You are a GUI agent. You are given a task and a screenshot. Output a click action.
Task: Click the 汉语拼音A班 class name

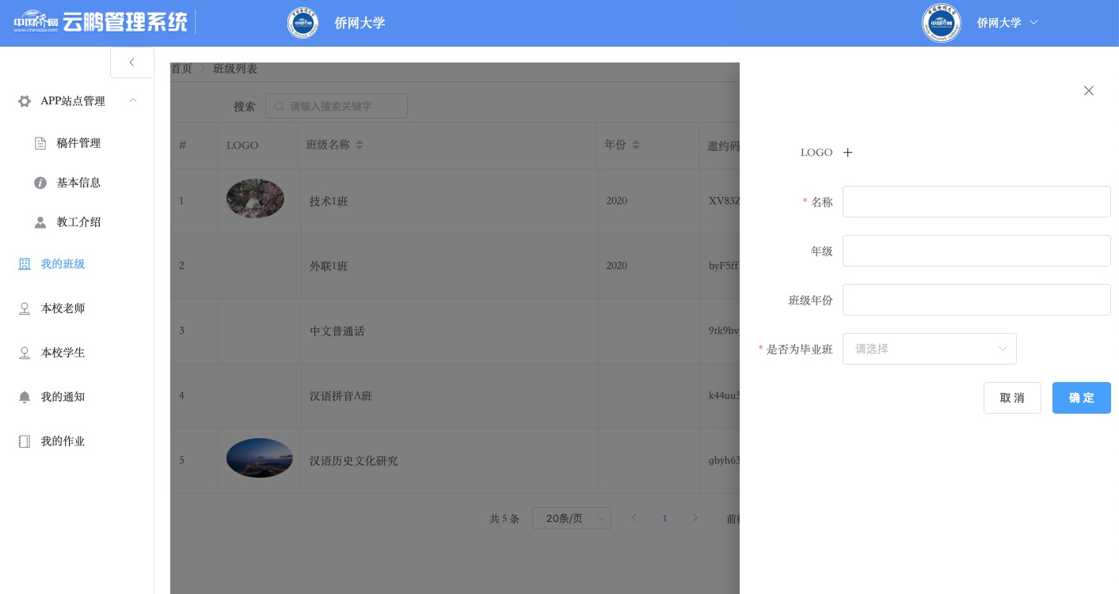(x=341, y=396)
